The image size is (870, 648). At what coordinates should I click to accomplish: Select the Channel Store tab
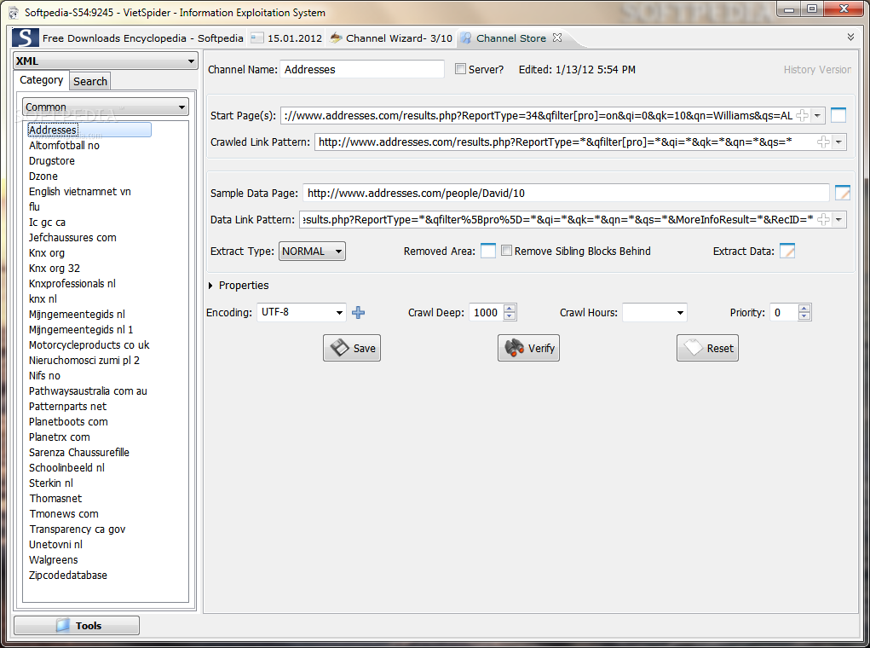click(511, 38)
